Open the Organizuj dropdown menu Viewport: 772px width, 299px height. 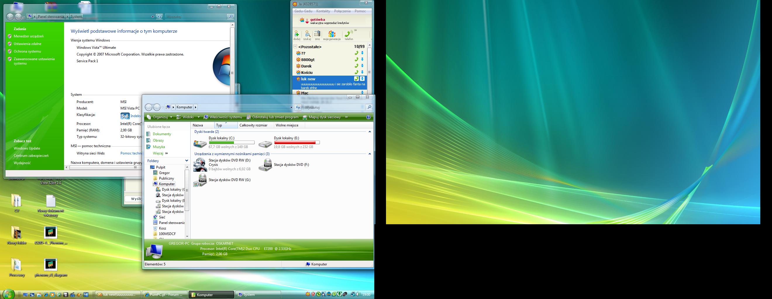(160, 117)
